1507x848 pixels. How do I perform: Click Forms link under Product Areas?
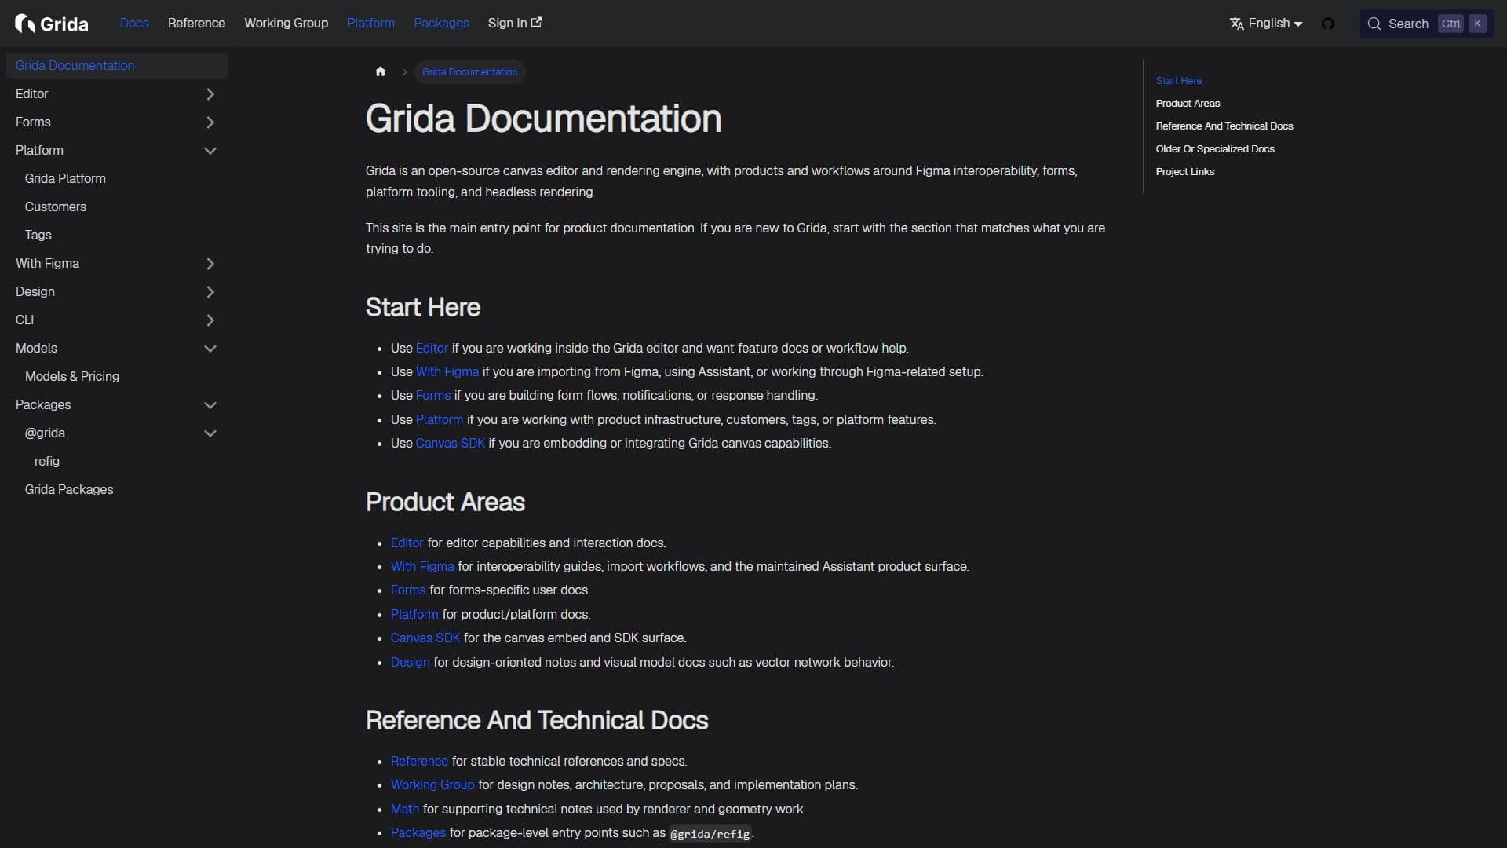click(x=408, y=590)
